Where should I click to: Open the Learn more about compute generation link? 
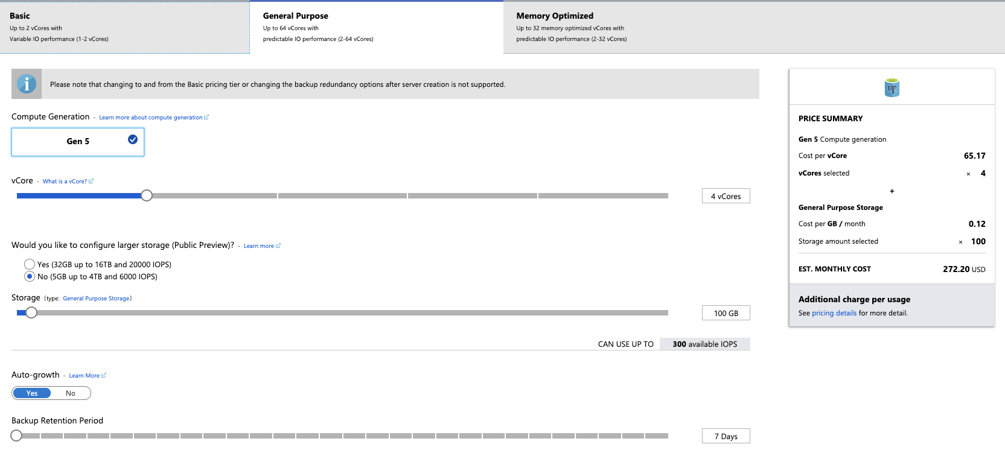click(151, 118)
